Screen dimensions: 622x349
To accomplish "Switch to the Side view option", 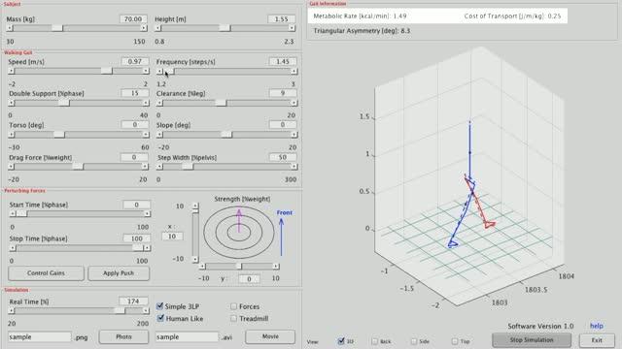I will tap(414, 341).
